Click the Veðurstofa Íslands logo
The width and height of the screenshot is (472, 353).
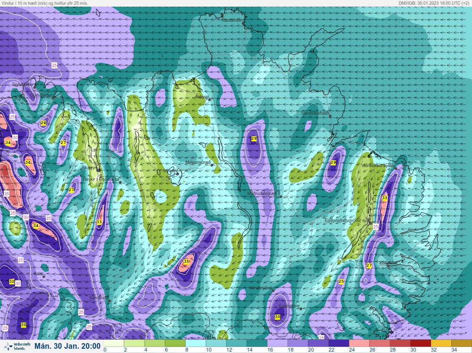pos(17,346)
